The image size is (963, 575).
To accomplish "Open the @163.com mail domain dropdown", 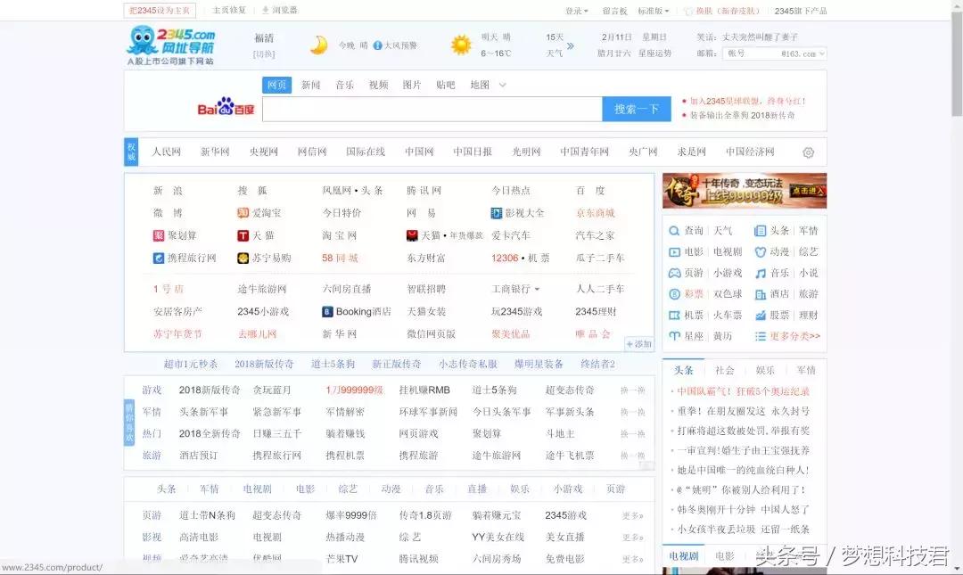I will pyautogui.click(x=819, y=53).
